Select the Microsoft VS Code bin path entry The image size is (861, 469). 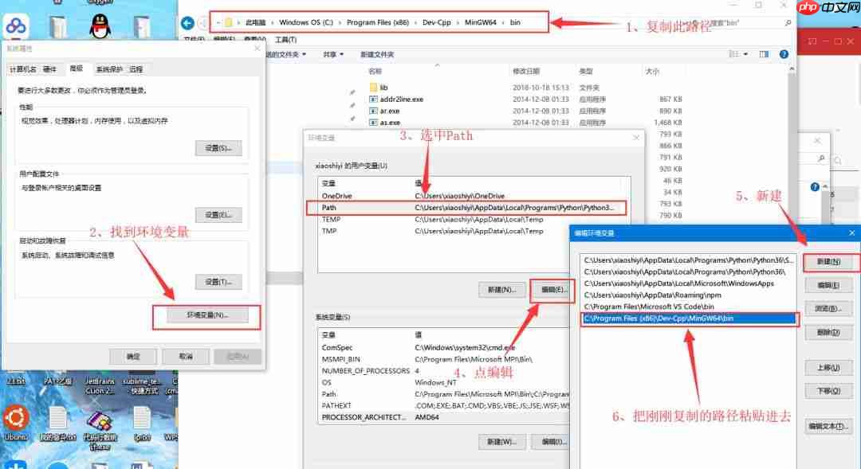click(689, 307)
